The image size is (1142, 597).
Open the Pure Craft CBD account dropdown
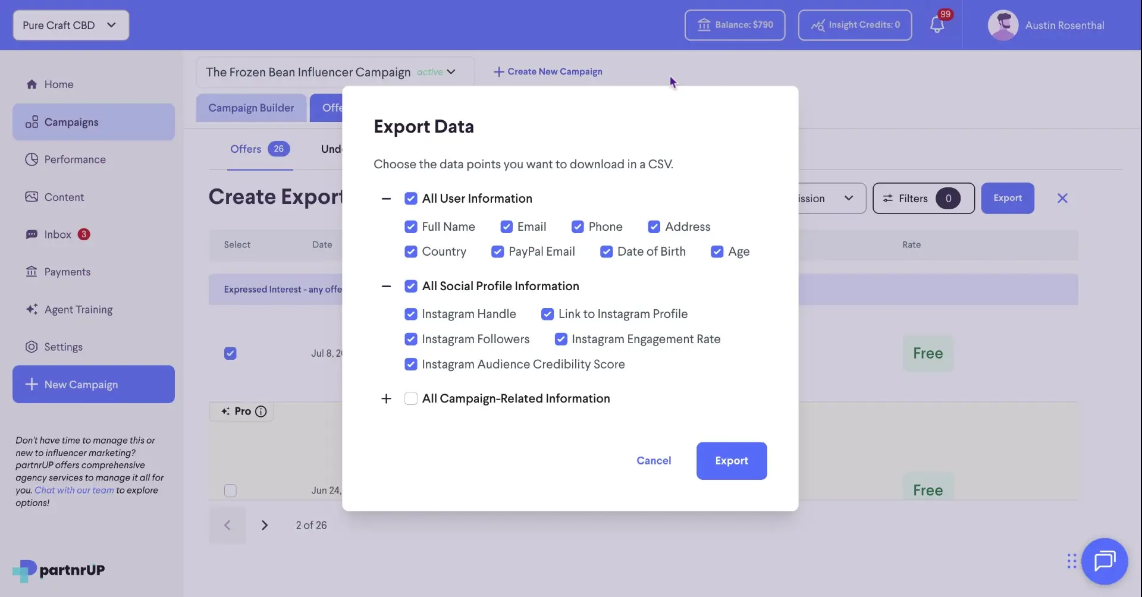[x=70, y=25]
